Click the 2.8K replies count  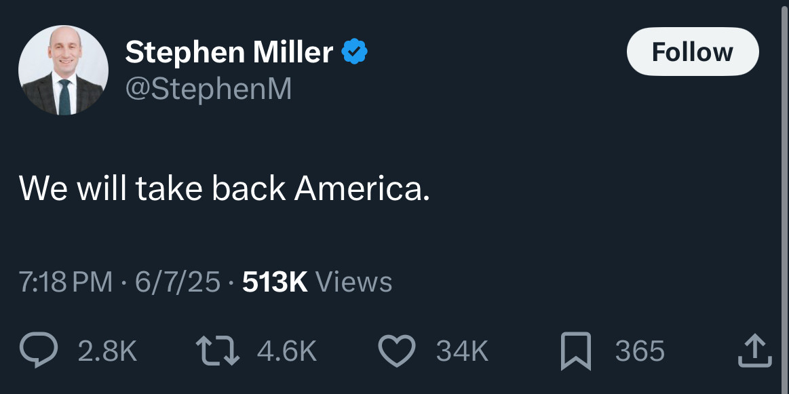[x=107, y=351]
